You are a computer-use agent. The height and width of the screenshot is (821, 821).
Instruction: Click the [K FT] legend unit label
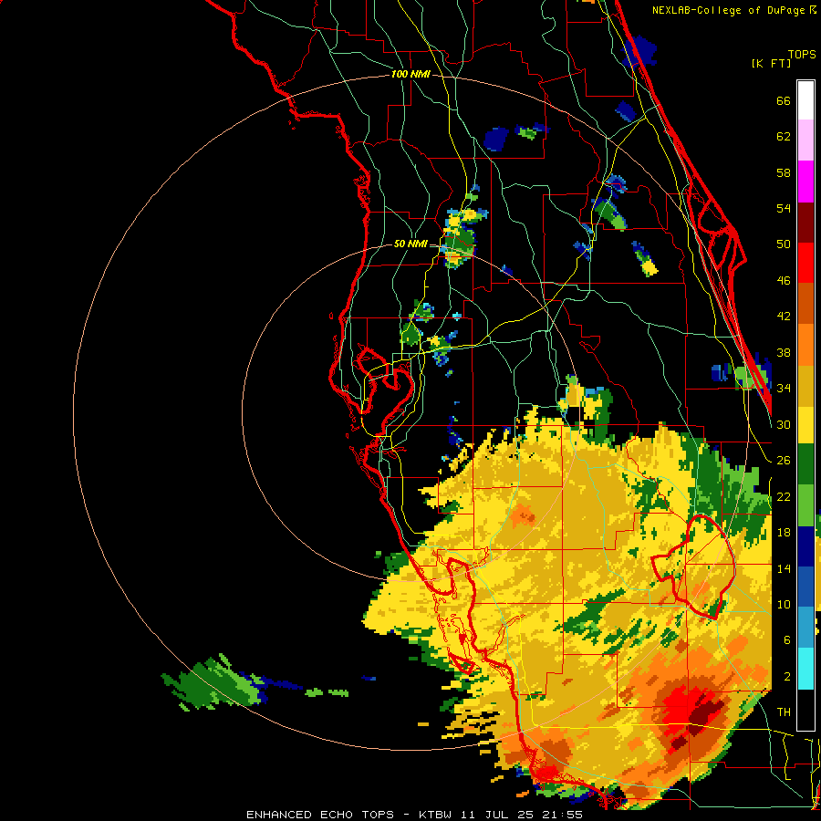pos(771,64)
